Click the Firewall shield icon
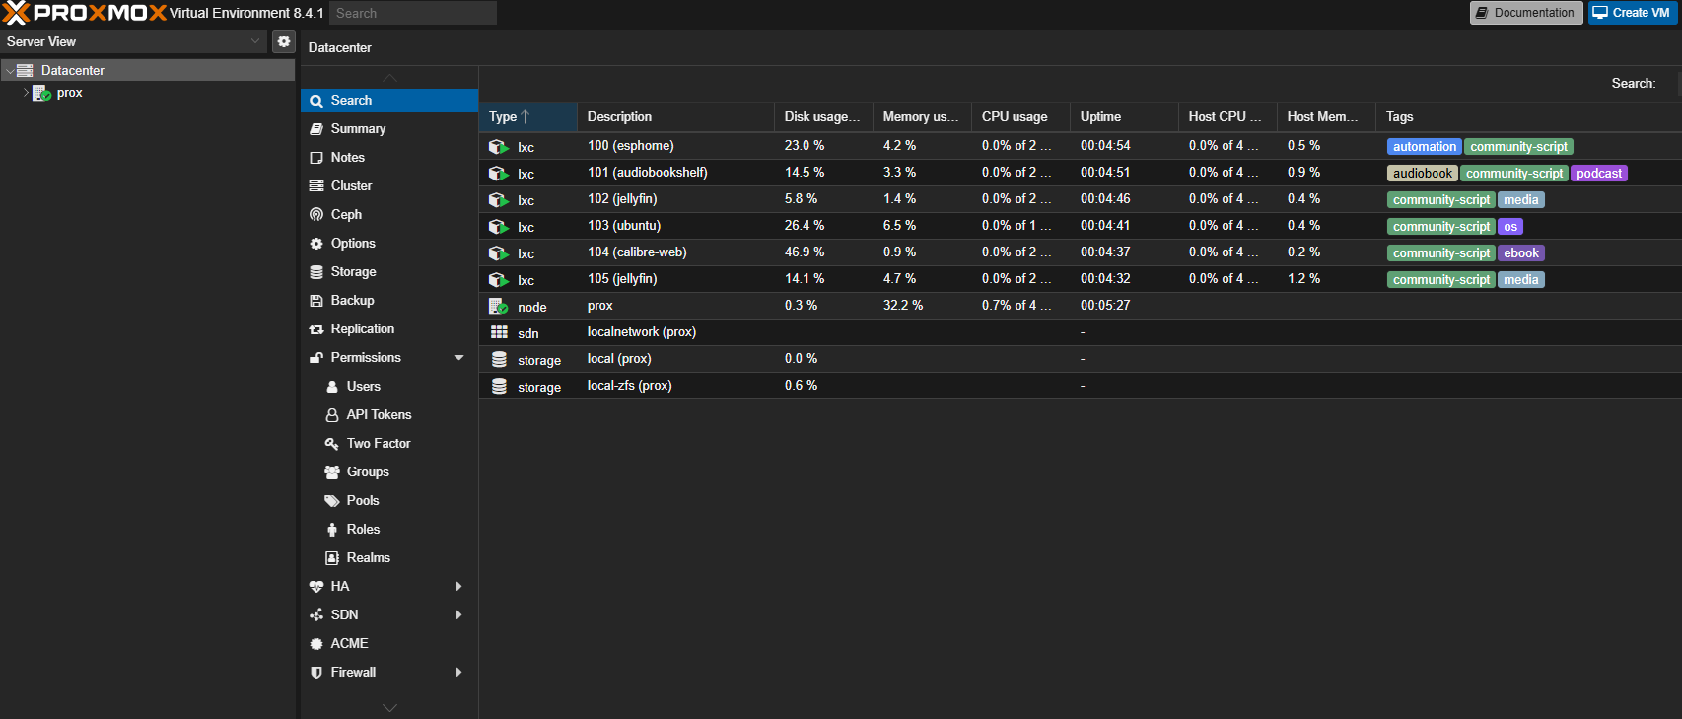This screenshot has height=719, width=1682. (316, 672)
